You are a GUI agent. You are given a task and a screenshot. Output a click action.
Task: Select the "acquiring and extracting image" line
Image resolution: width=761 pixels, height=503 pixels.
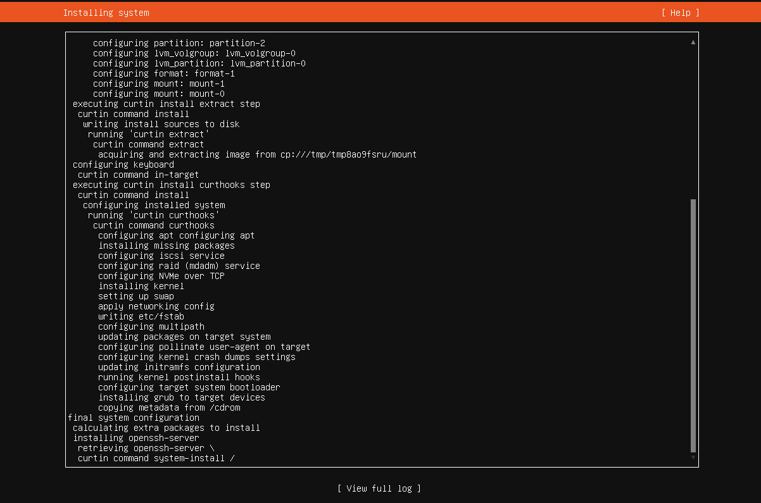pos(257,154)
